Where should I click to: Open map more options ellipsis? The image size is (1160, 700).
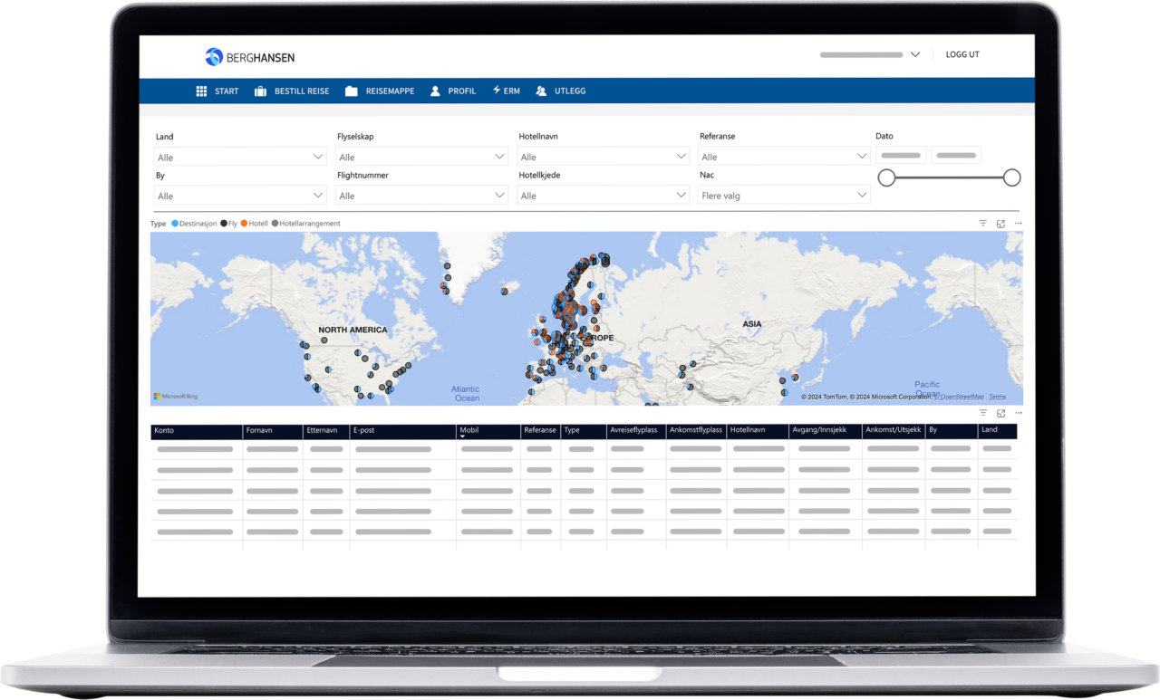click(1019, 224)
